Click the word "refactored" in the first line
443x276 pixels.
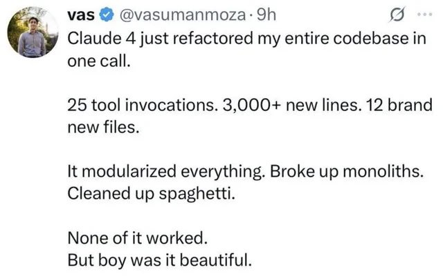pos(213,39)
